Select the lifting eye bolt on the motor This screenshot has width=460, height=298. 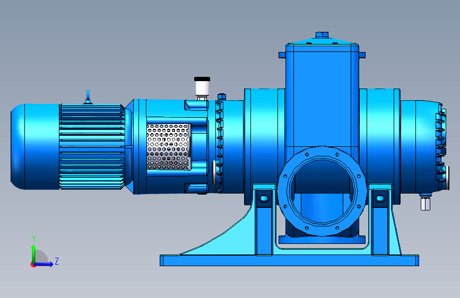[x=88, y=97]
